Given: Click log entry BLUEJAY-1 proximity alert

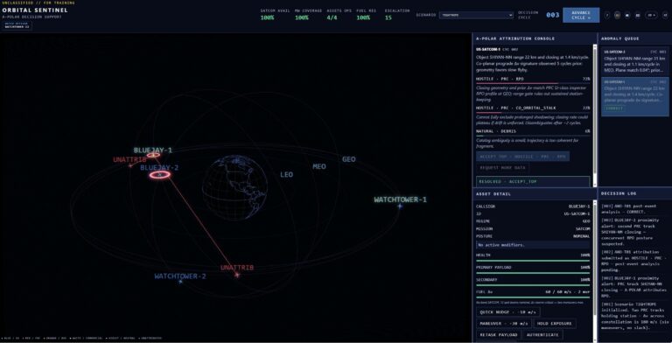Looking at the screenshot, I should [634, 287].
